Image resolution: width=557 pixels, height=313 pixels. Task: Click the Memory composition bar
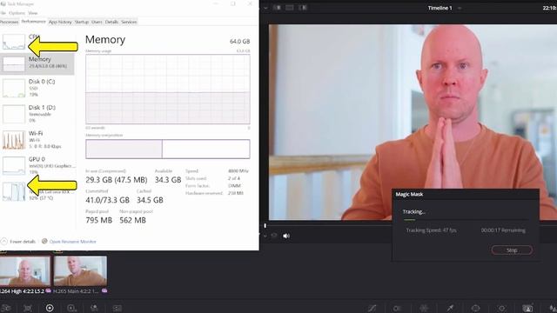tap(168, 149)
